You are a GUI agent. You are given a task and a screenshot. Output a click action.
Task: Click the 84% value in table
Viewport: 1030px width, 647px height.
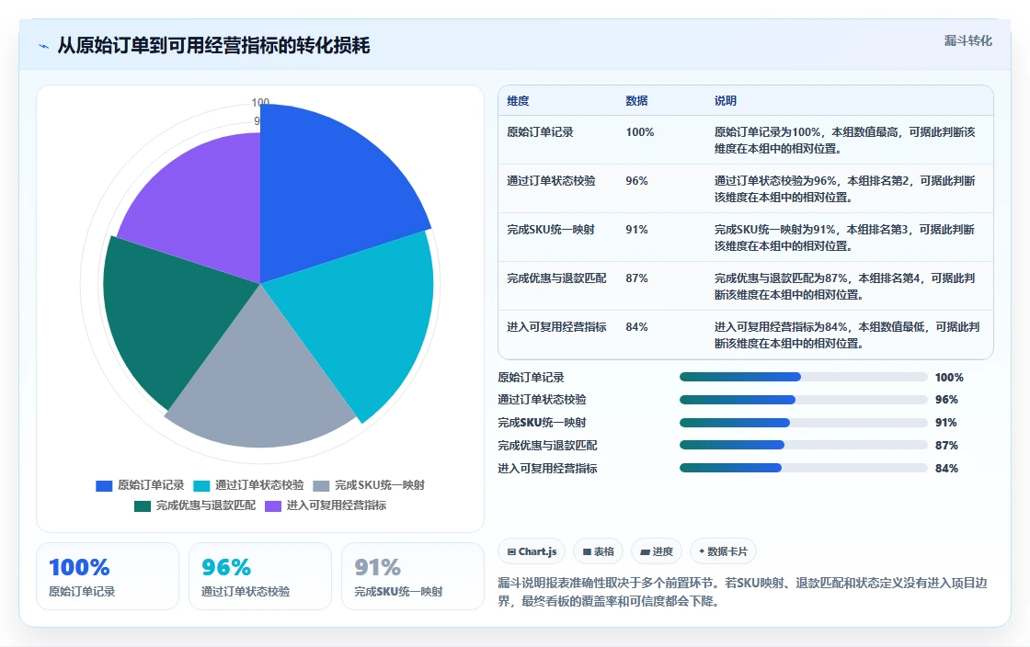click(x=636, y=327)
